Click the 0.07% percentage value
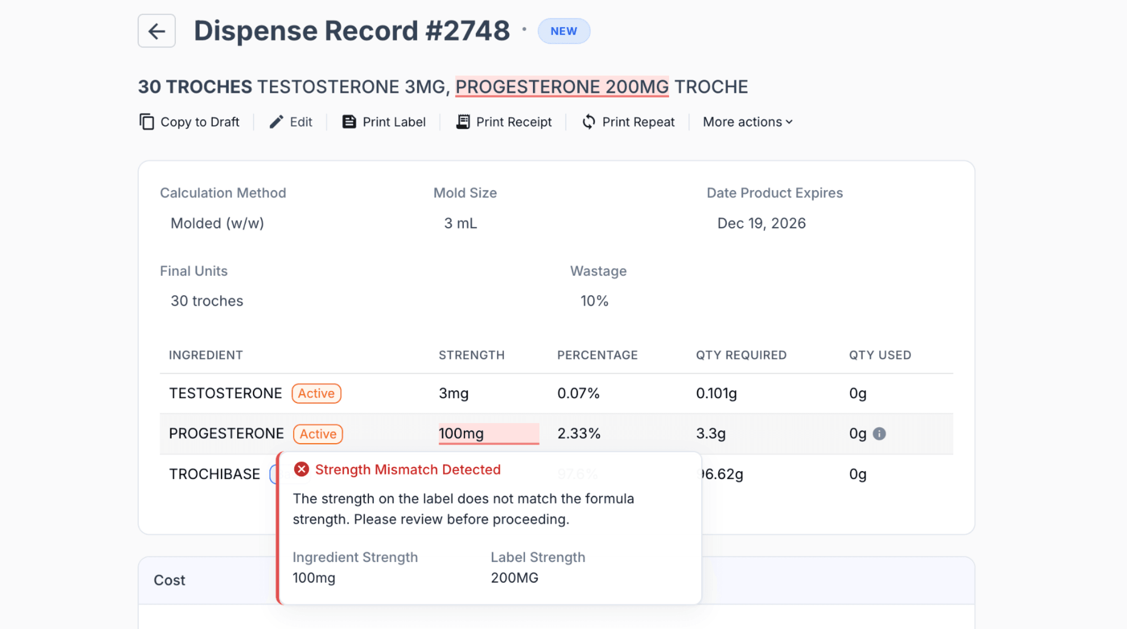This screenshot has height=629, width=1127. (x=578, y=393)
